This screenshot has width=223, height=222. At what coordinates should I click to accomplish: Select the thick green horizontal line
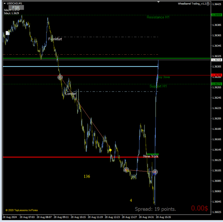point(107,58)
